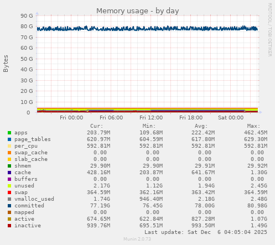Click the swap_cache orange legend swatch

pos(9,153)
